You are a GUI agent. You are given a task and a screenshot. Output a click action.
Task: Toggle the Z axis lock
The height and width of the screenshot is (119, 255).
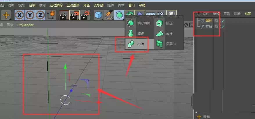[x=40, y=15]
